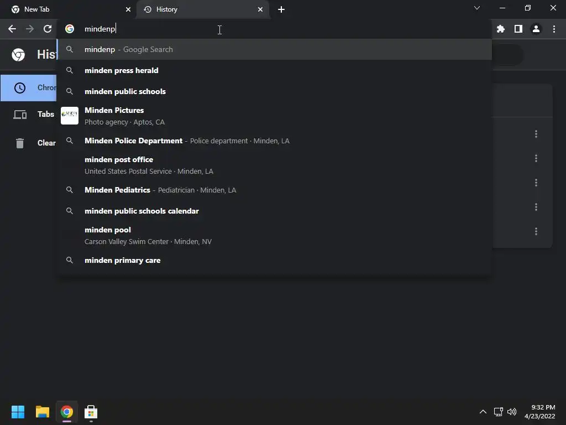566x425 pixels.
Task: Close the New Tab tab
Action: tap(128, 9)
